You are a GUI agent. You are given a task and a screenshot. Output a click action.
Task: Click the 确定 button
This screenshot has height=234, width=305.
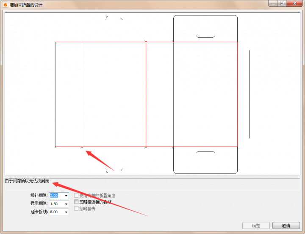(255, 226)
